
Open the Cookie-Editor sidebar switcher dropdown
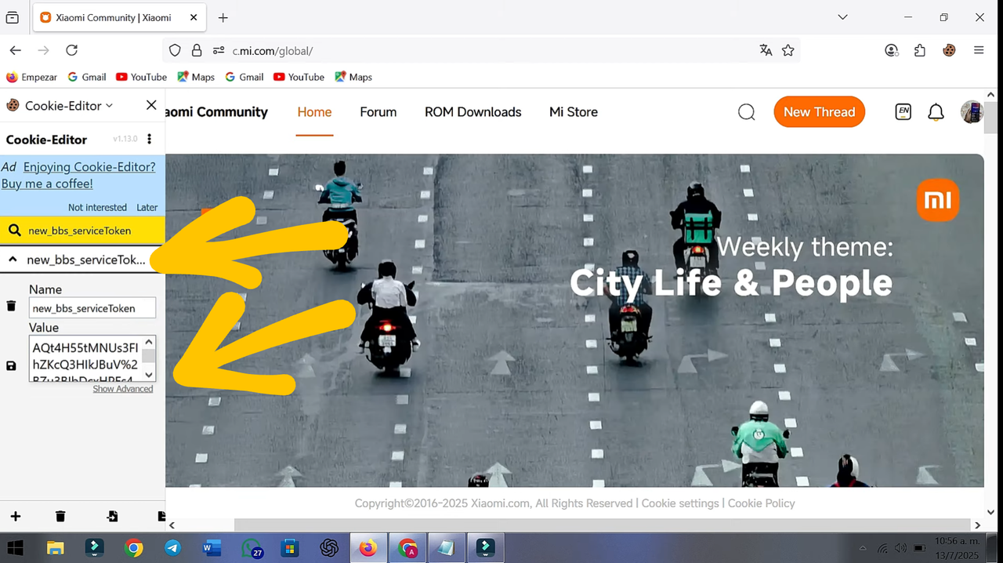(x=69, y=105)
